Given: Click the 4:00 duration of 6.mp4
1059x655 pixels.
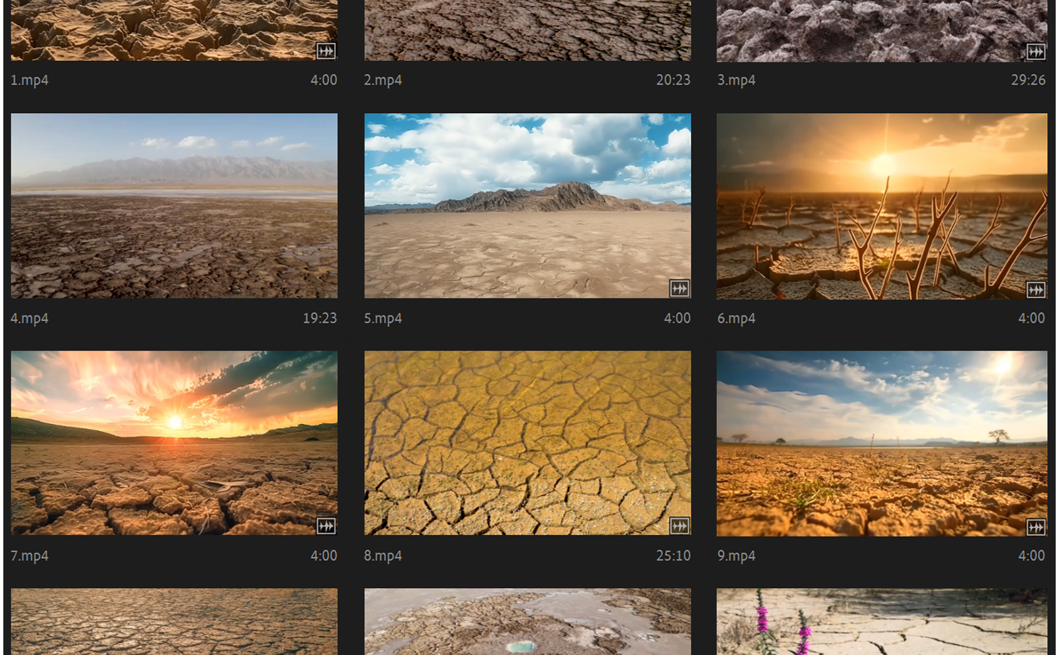Looking at the screenshot, I should tap(1031, 318).
